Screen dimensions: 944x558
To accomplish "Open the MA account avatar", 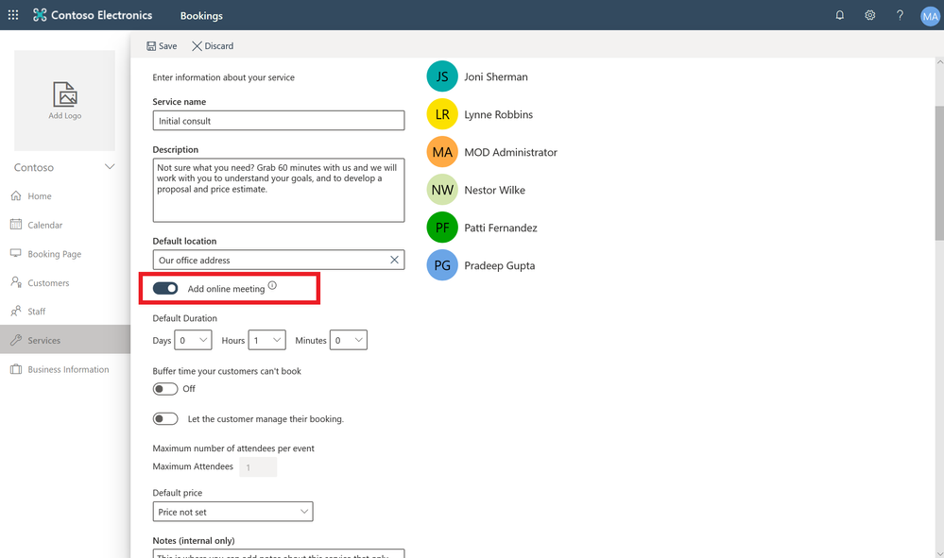I will pyautogui.click(x=930, y=16).
